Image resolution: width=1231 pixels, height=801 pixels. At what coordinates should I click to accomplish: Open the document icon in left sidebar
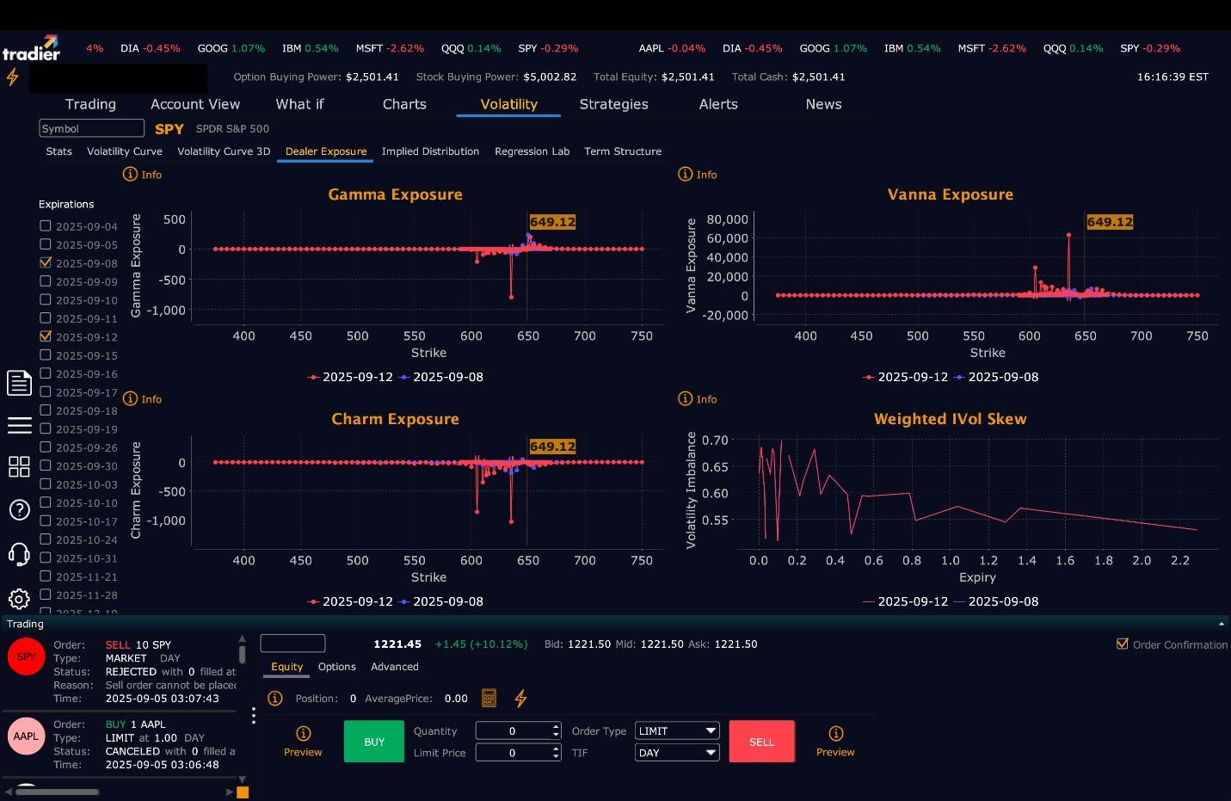(x=19, y=383)
